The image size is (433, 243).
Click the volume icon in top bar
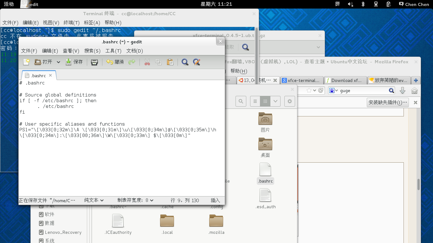[350, 4]
